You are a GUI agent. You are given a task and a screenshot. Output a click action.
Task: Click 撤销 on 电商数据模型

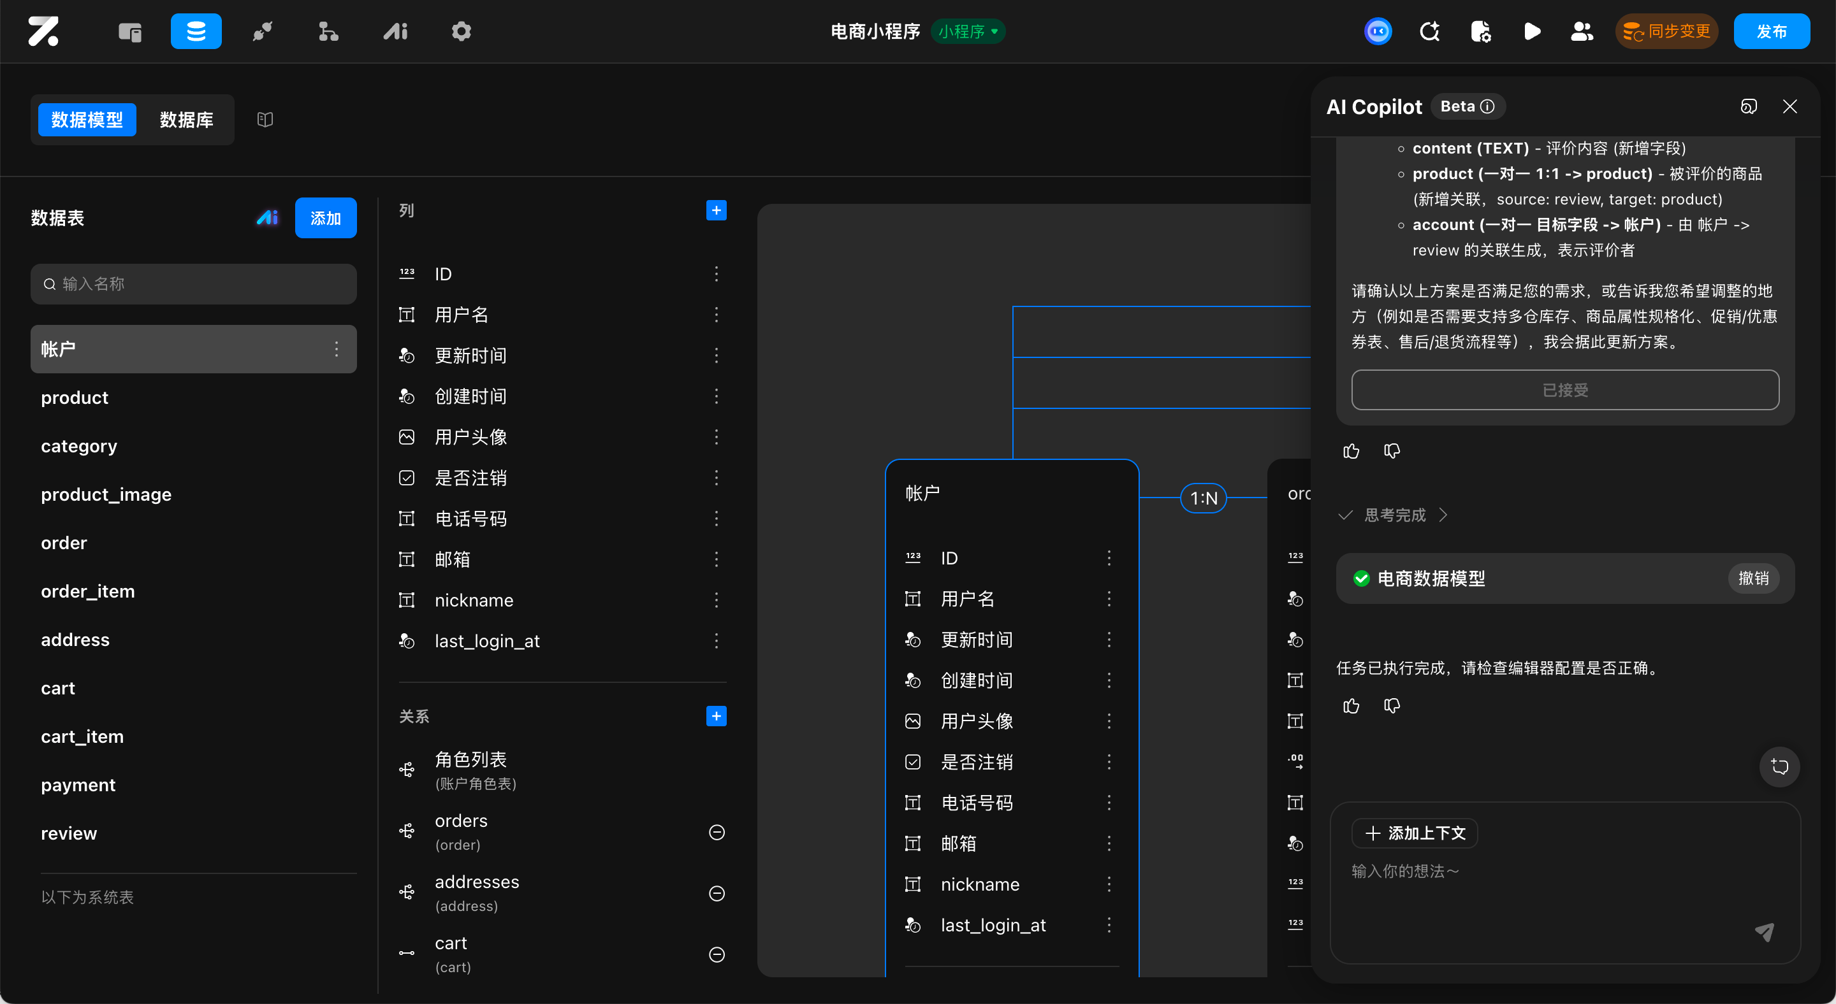pyautogui.click(x=1753, y=578)
